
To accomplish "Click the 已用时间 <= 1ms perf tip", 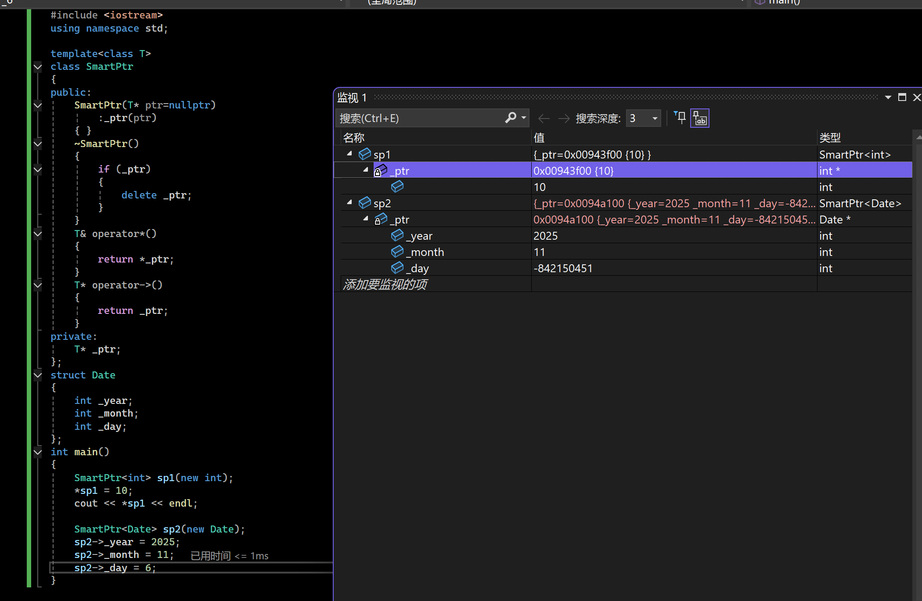I will pyautogui.click(x=230, y=556).
